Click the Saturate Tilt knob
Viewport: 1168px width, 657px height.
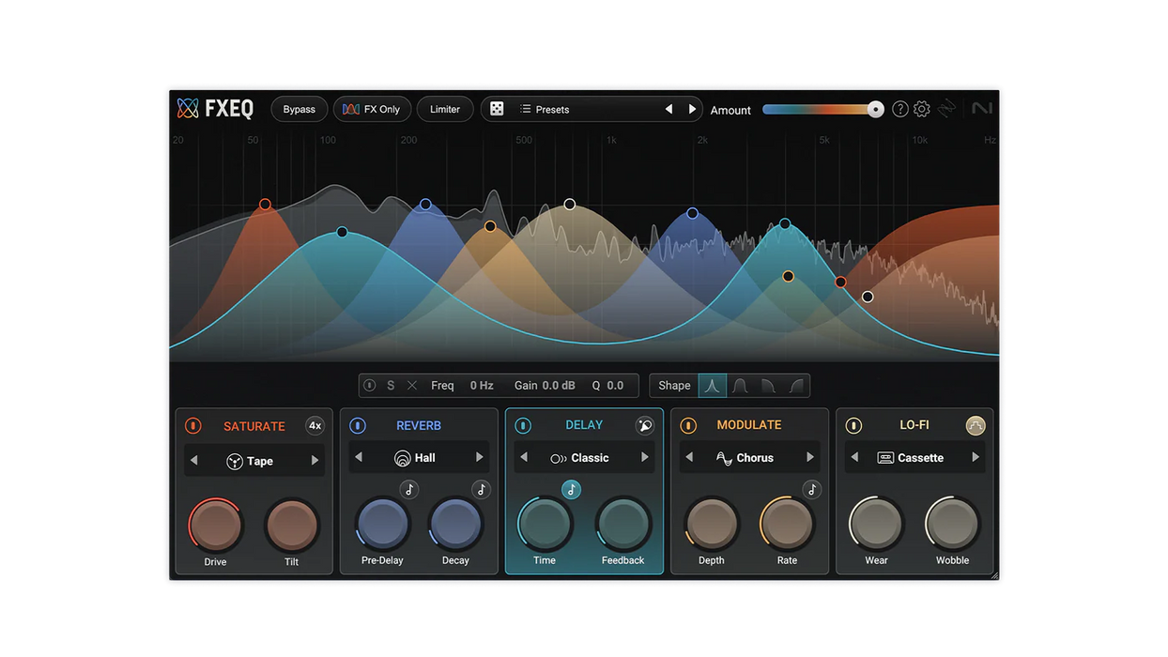[x=291, y=525]
